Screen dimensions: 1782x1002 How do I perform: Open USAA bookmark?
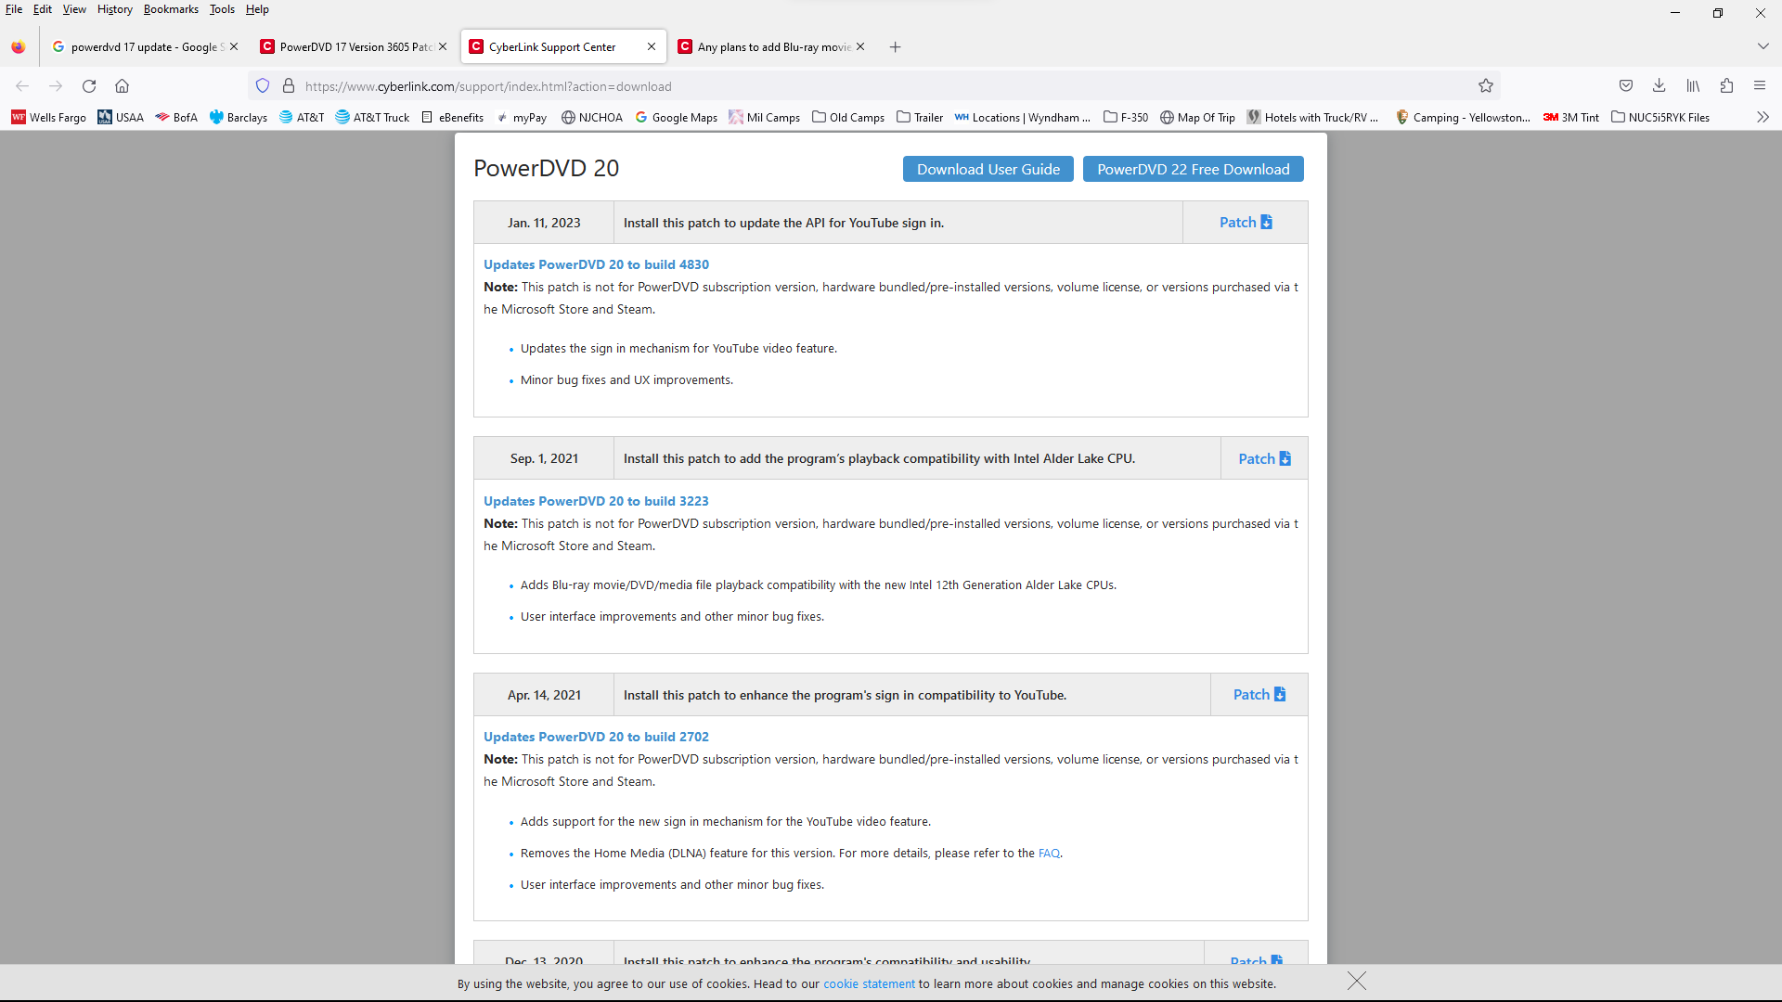pos(122,118)
